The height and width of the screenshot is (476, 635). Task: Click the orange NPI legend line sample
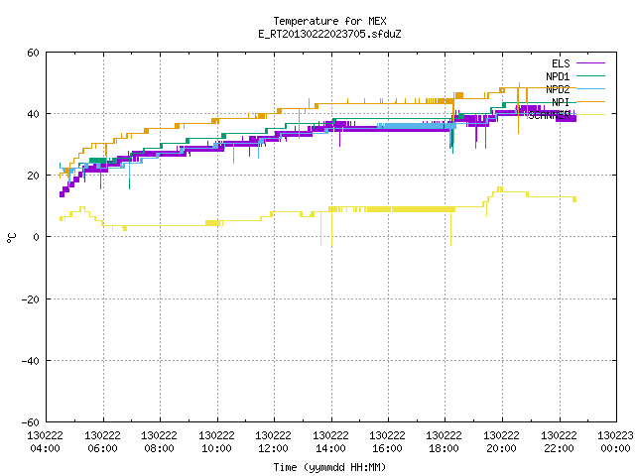click(x=590, y=101)
